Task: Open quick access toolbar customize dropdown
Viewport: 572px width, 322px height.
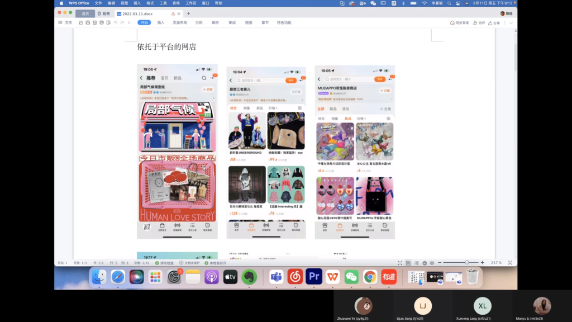Action: [x=129, y=22]
